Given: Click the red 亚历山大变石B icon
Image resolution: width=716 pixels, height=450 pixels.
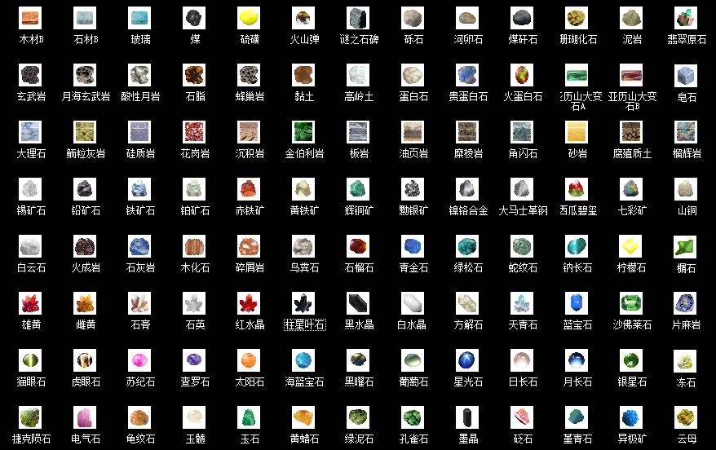Looking at the screenshot, I should coord(631,75).
